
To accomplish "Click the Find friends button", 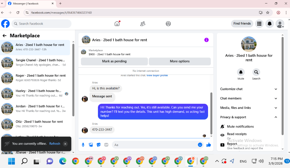I will (242, 23).
